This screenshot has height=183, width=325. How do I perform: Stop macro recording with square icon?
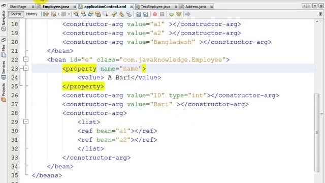coord(162,14)
